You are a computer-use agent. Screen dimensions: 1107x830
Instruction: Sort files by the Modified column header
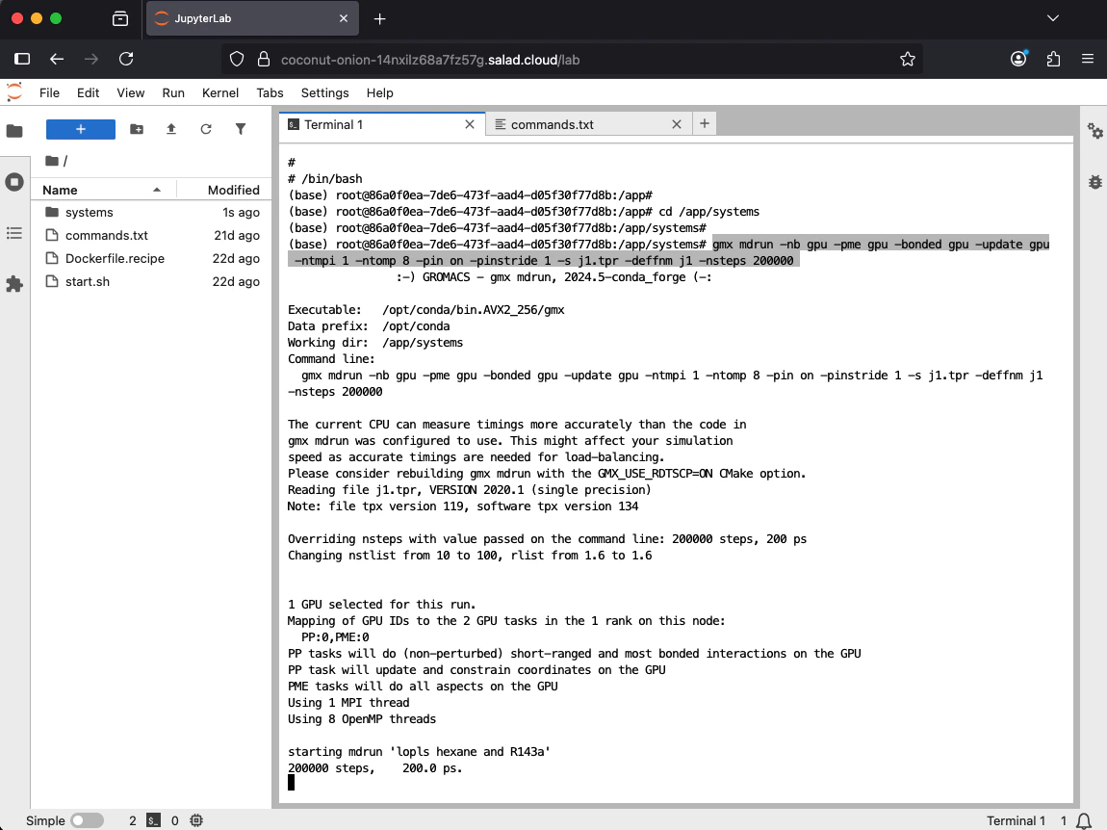224,190
